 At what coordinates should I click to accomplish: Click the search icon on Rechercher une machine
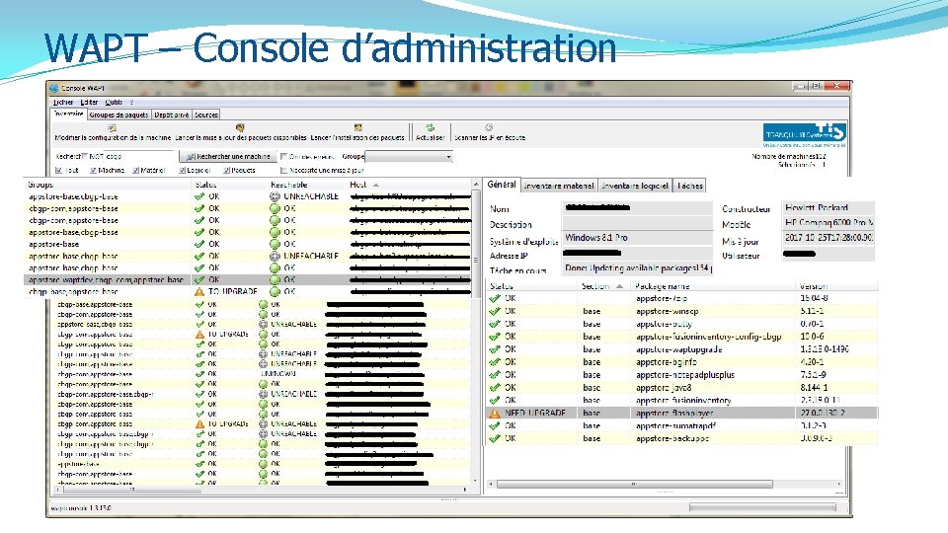(x=191, y=157)
